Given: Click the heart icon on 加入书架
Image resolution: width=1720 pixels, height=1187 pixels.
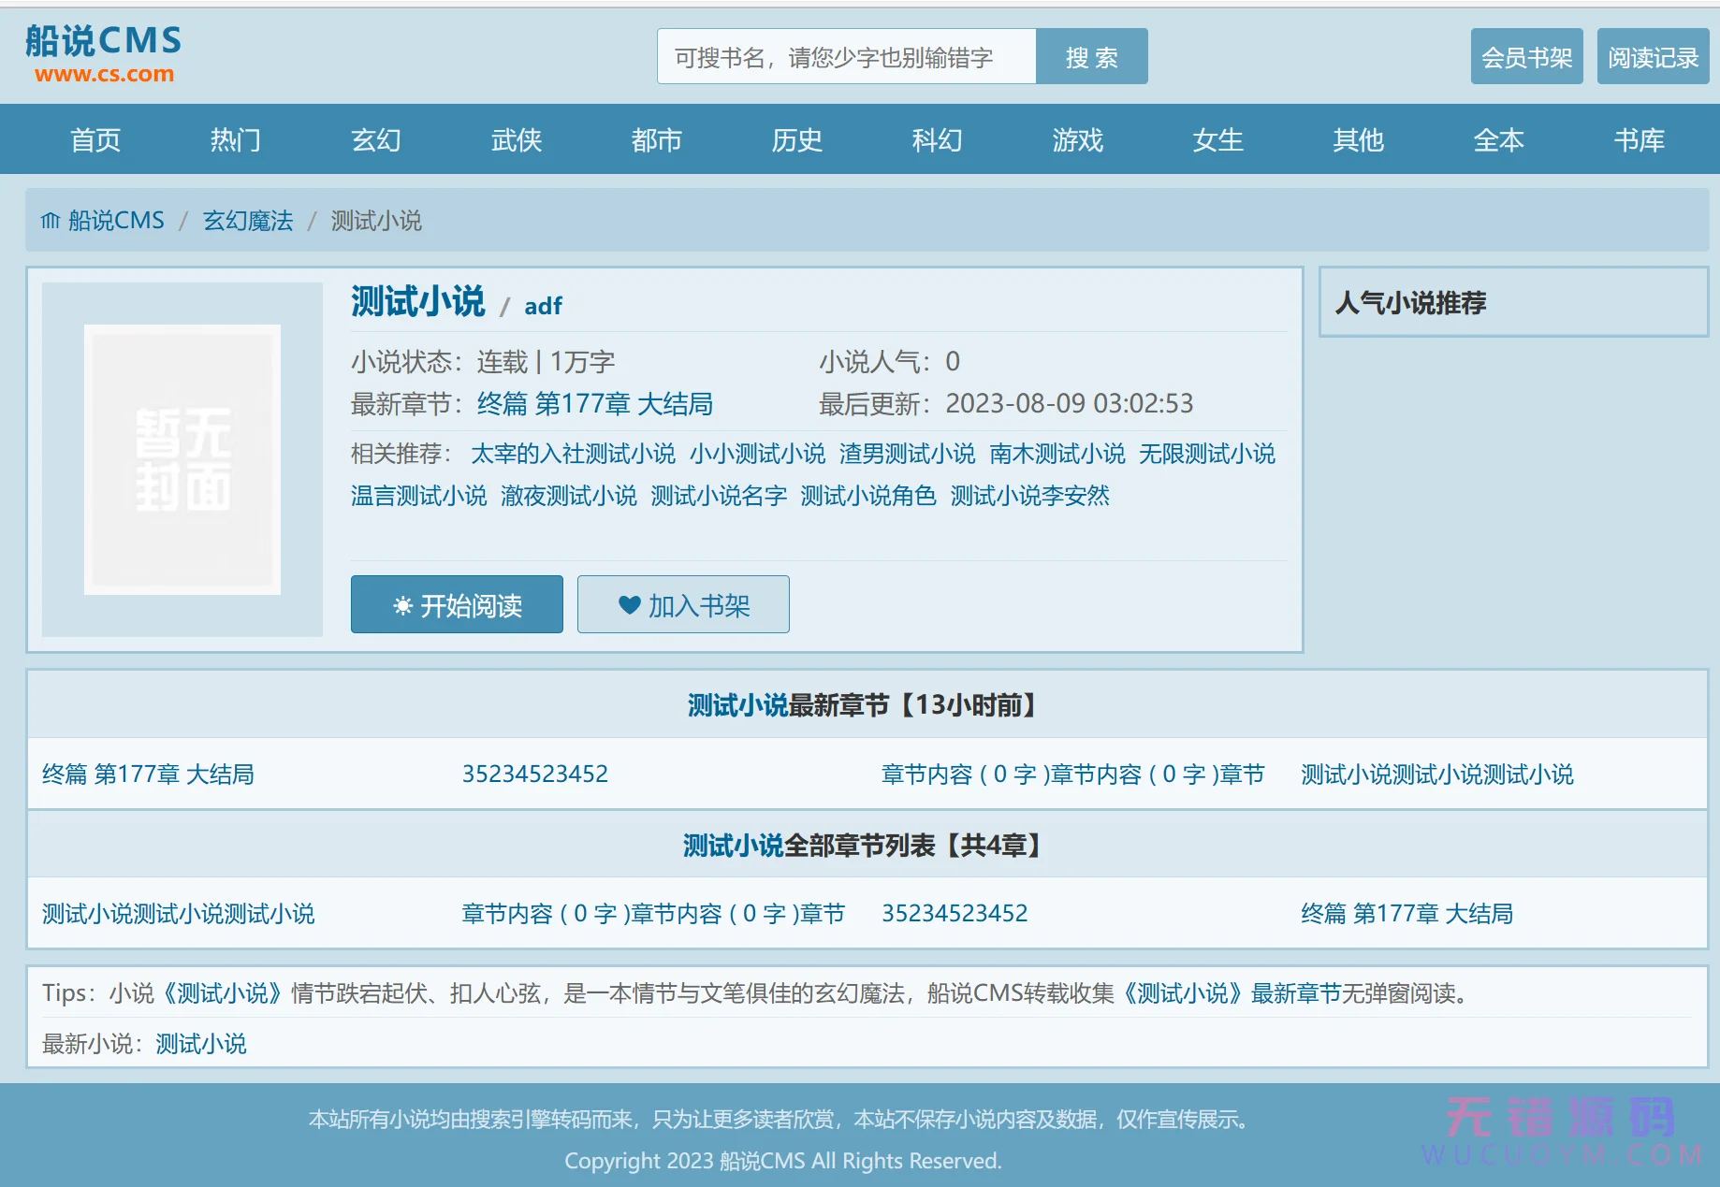Looking at the screenshot, I should click(x=629, y=605).
